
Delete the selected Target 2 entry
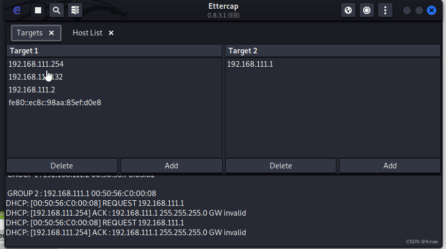coord(281,165)
